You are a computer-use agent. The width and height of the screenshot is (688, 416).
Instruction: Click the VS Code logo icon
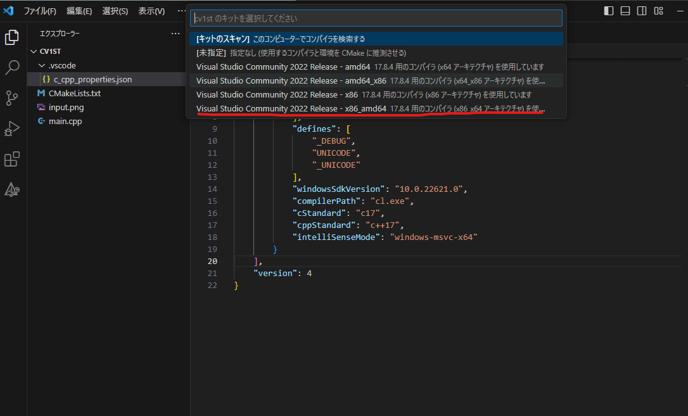pos(8,11)
